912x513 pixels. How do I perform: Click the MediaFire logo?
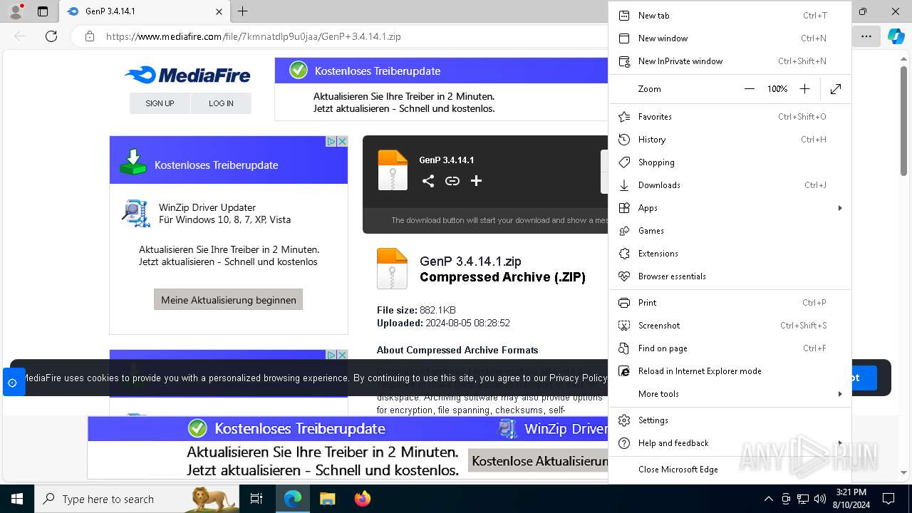187,75
